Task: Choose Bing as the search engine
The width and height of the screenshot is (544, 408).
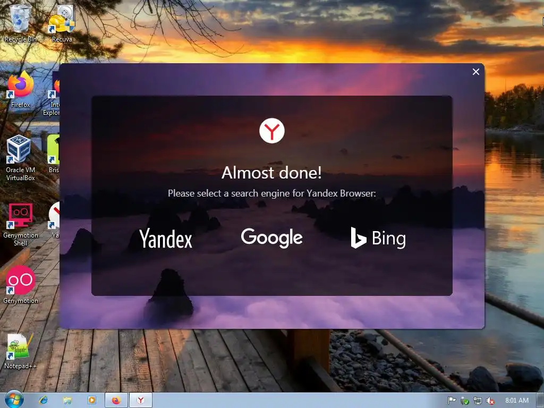Action: click(x=378, y=238)
